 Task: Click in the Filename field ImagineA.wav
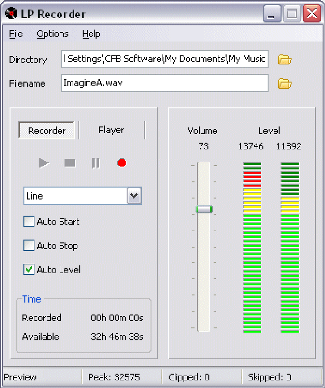(x=165, y=83)
